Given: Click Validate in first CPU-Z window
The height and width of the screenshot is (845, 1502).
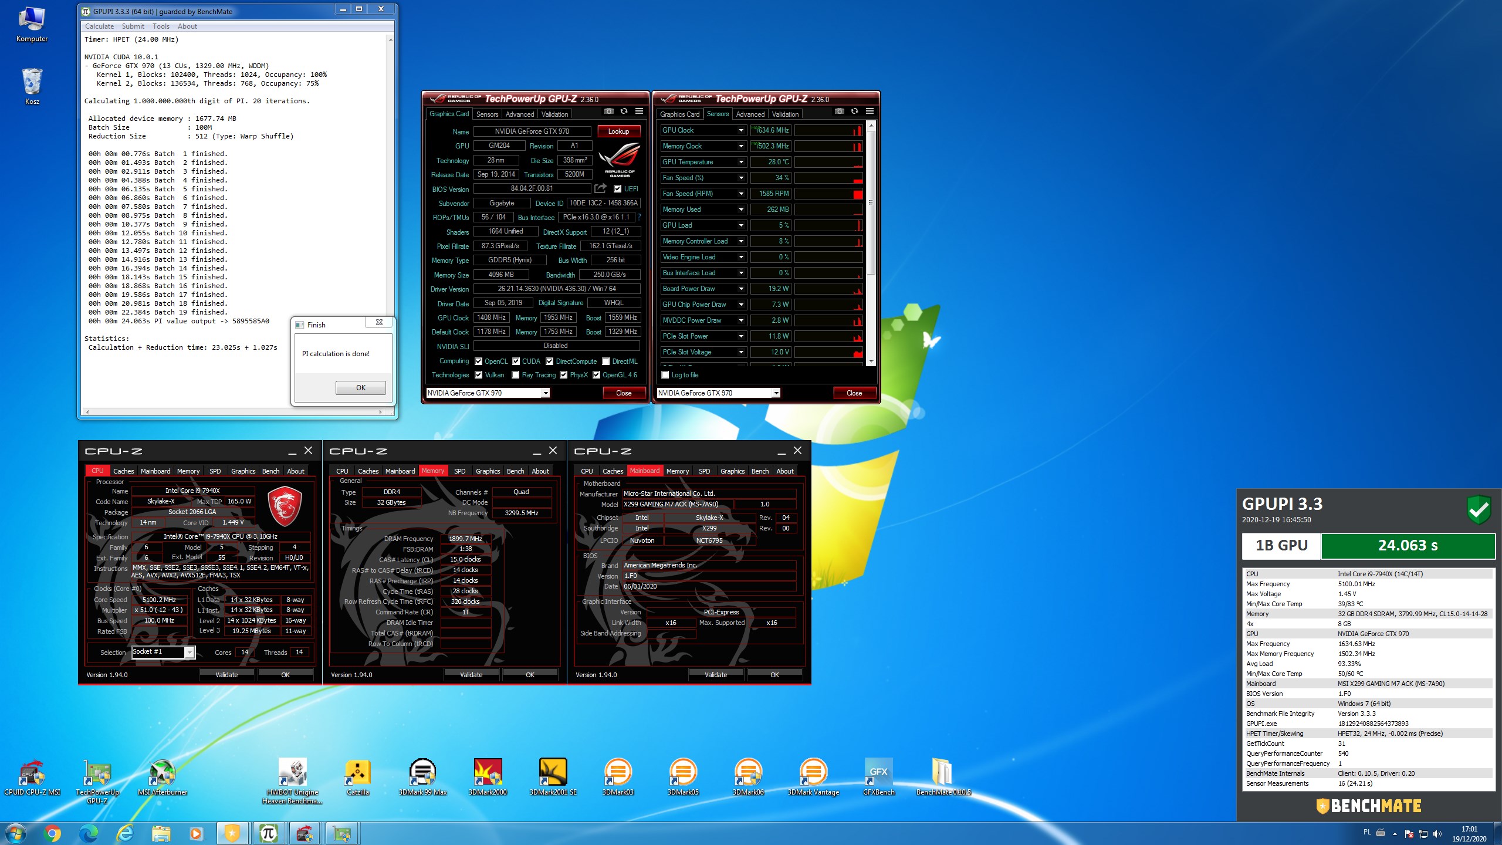Looking at the screenshot, I should click(226, 675).
